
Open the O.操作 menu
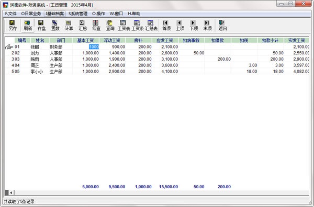pyautogui.click(x=98, y=14)
